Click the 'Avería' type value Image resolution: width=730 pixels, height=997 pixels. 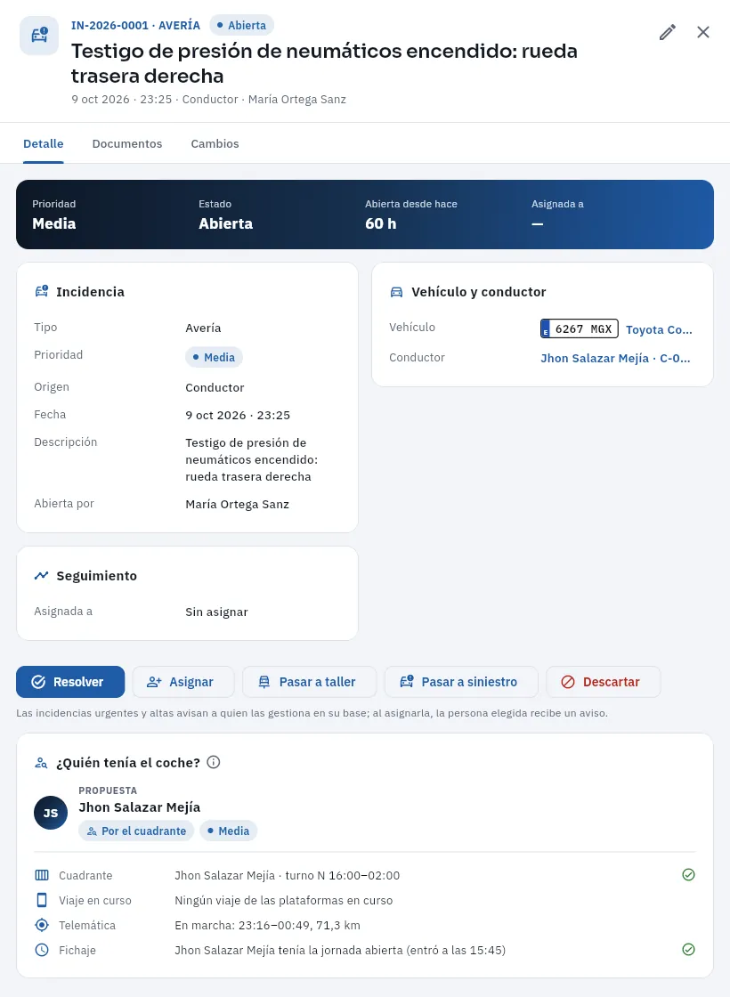(204, 328)
